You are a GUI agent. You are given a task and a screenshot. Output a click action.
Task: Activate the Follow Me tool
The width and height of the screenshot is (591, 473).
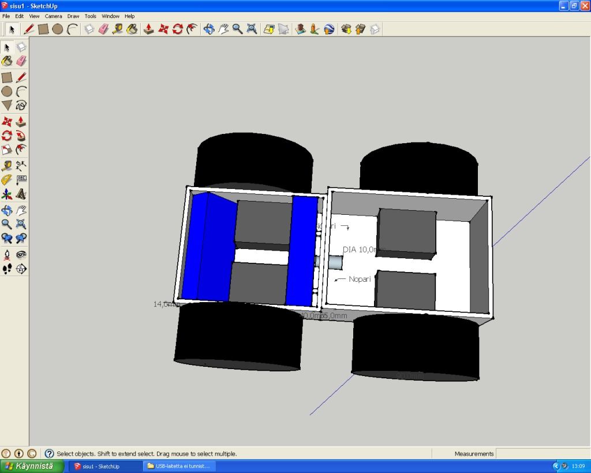21,135
